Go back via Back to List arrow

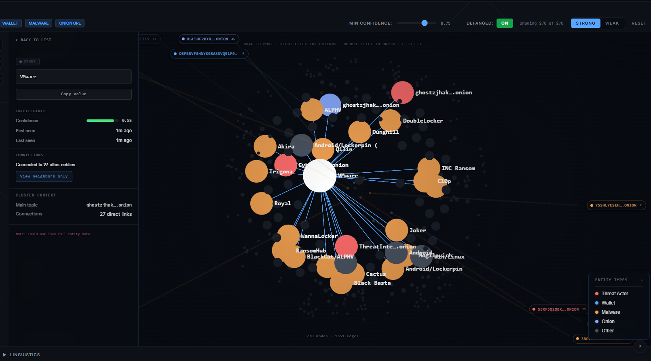pos(34,40)
